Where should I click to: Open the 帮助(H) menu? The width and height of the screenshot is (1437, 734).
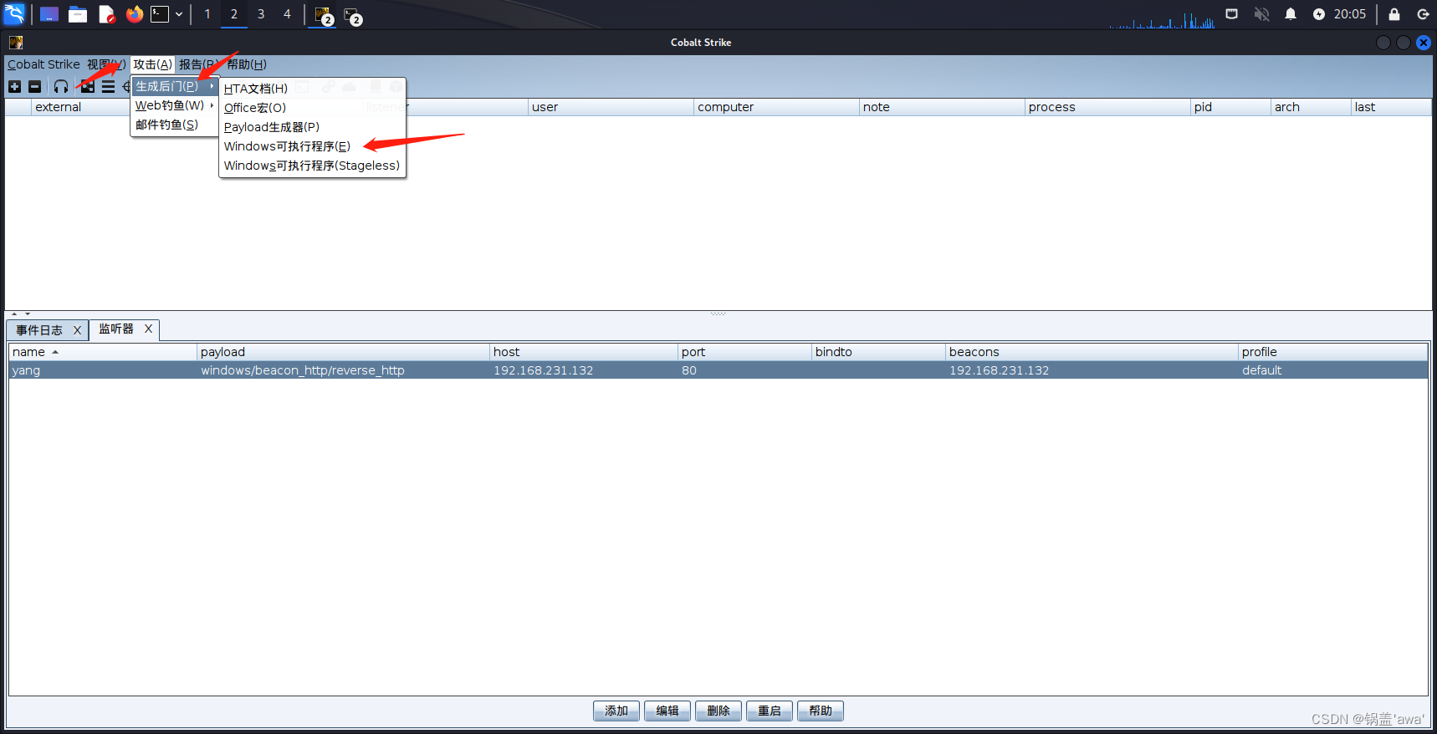click(x=247, y=64)
